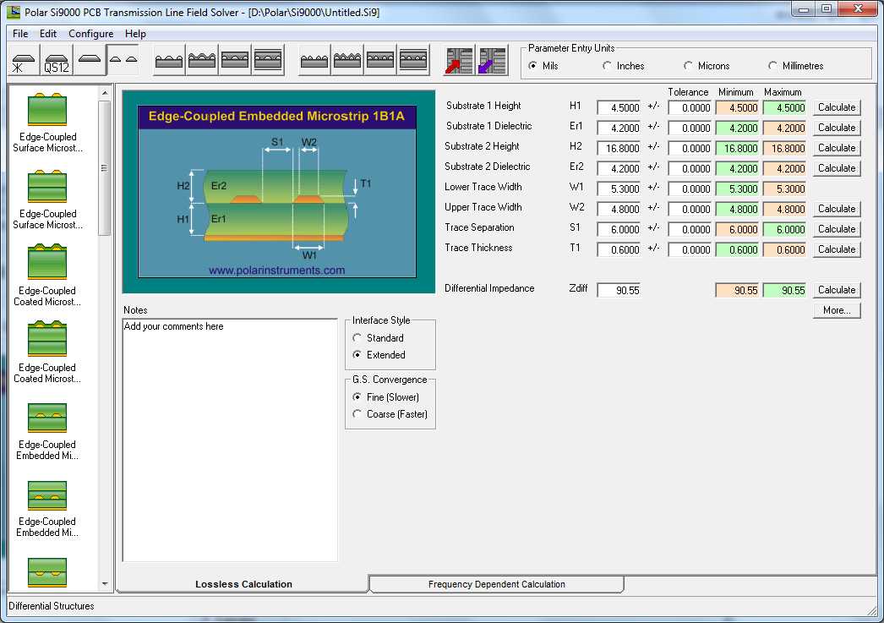Choose the two-layer Edge-Coupled Coated Microstrip structure

(47, 353)
